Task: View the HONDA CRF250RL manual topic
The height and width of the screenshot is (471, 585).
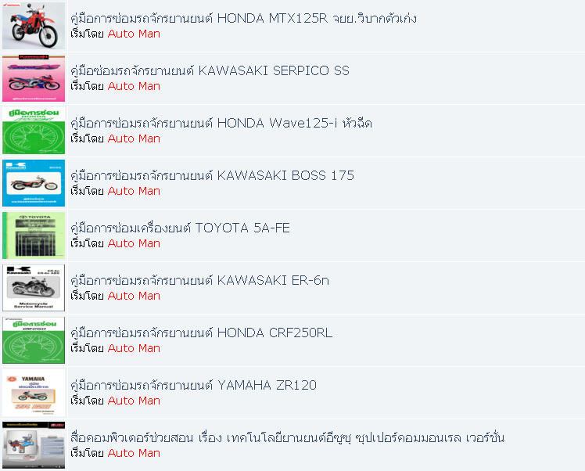Action: click(201, 333)
